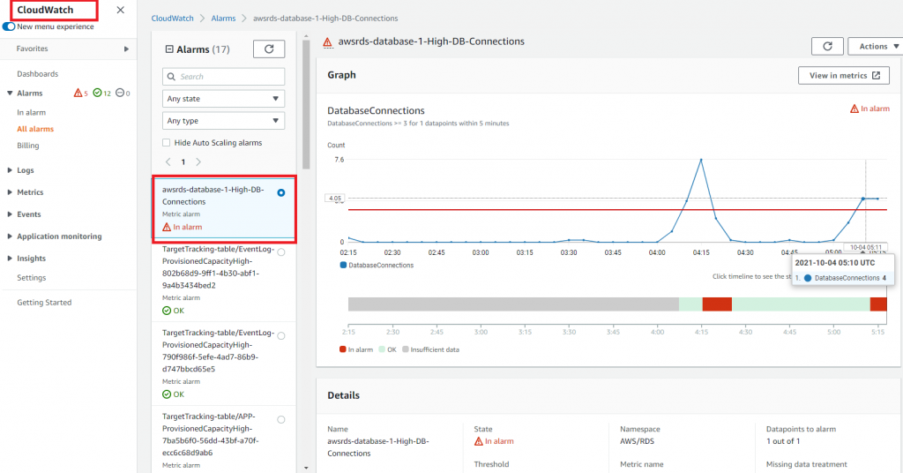Screen dimensions: 903x473
Task: Click OK green legend swatch
Action: click(x=382, y=349)
